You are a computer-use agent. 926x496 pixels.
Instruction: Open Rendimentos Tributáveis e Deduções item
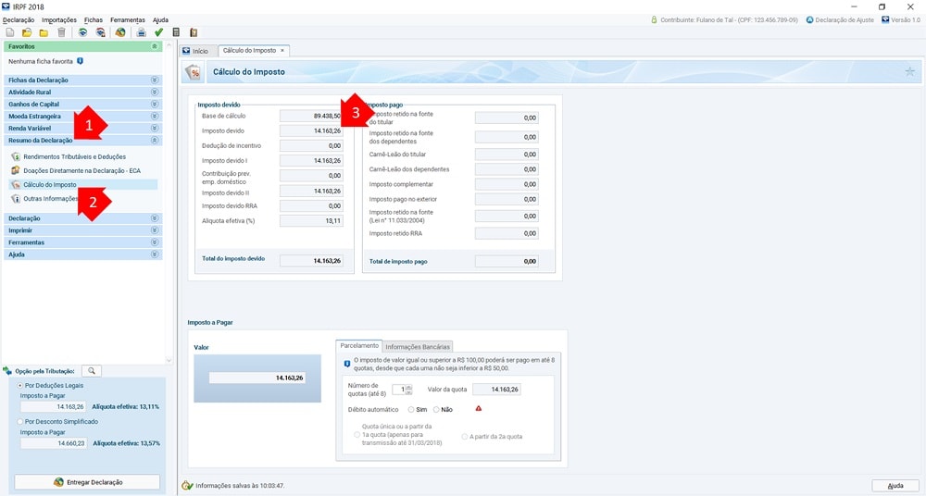(74, 157)
